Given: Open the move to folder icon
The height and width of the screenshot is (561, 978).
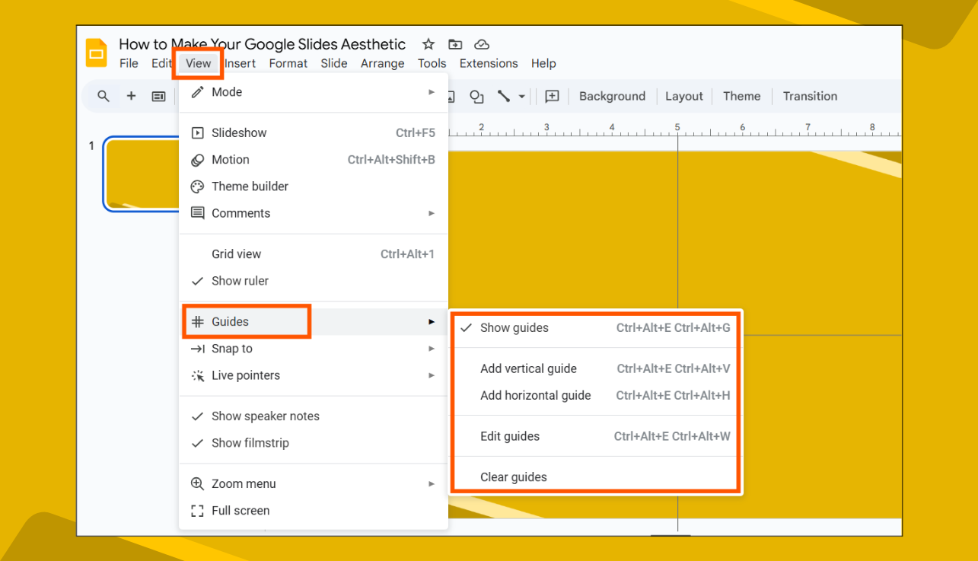Looking at the screenshot, I should click(454, 44).
